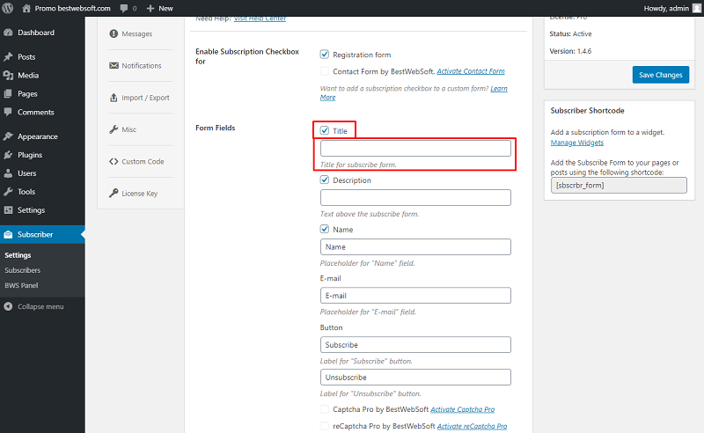Click the Media icon in sidebar

[8, 75]
